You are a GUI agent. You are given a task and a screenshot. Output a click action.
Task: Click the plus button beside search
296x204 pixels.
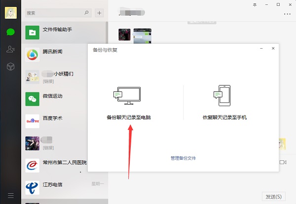[x=99, y=13]
